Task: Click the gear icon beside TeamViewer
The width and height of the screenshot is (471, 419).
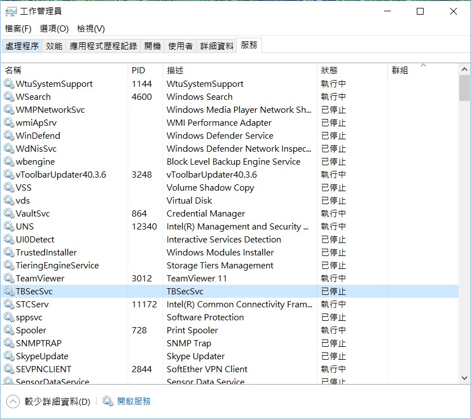Action: tap(9, 279)
